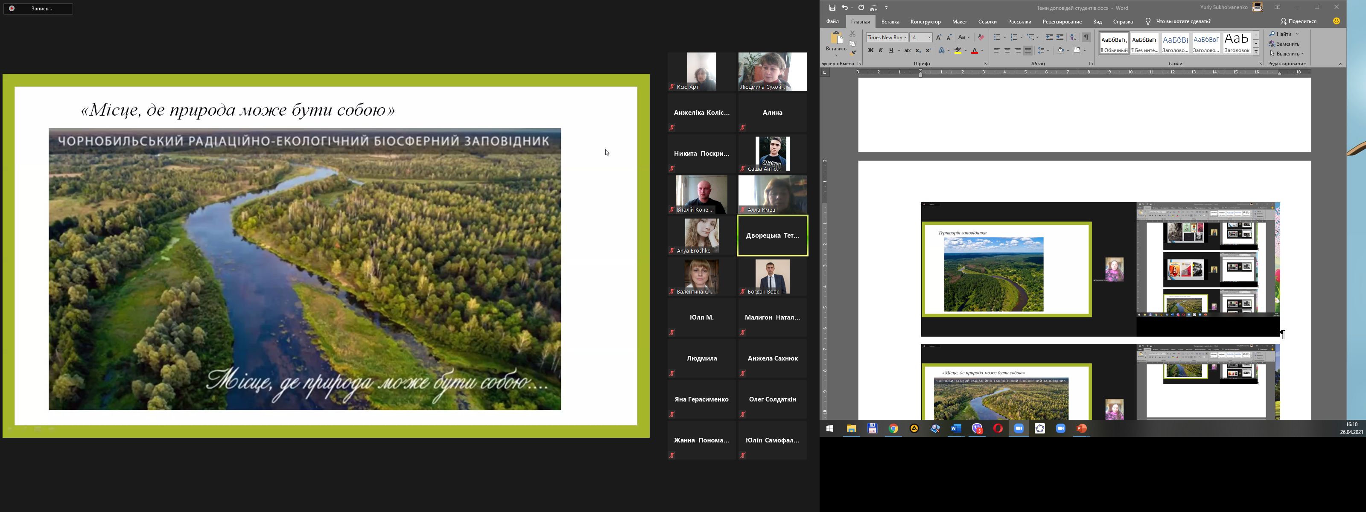Open the Рецензирование ribbon tab

point(1062,22)
